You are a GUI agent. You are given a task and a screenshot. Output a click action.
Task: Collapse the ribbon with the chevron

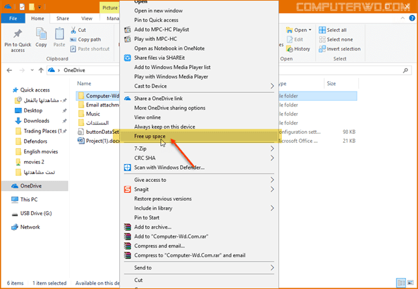403,18
